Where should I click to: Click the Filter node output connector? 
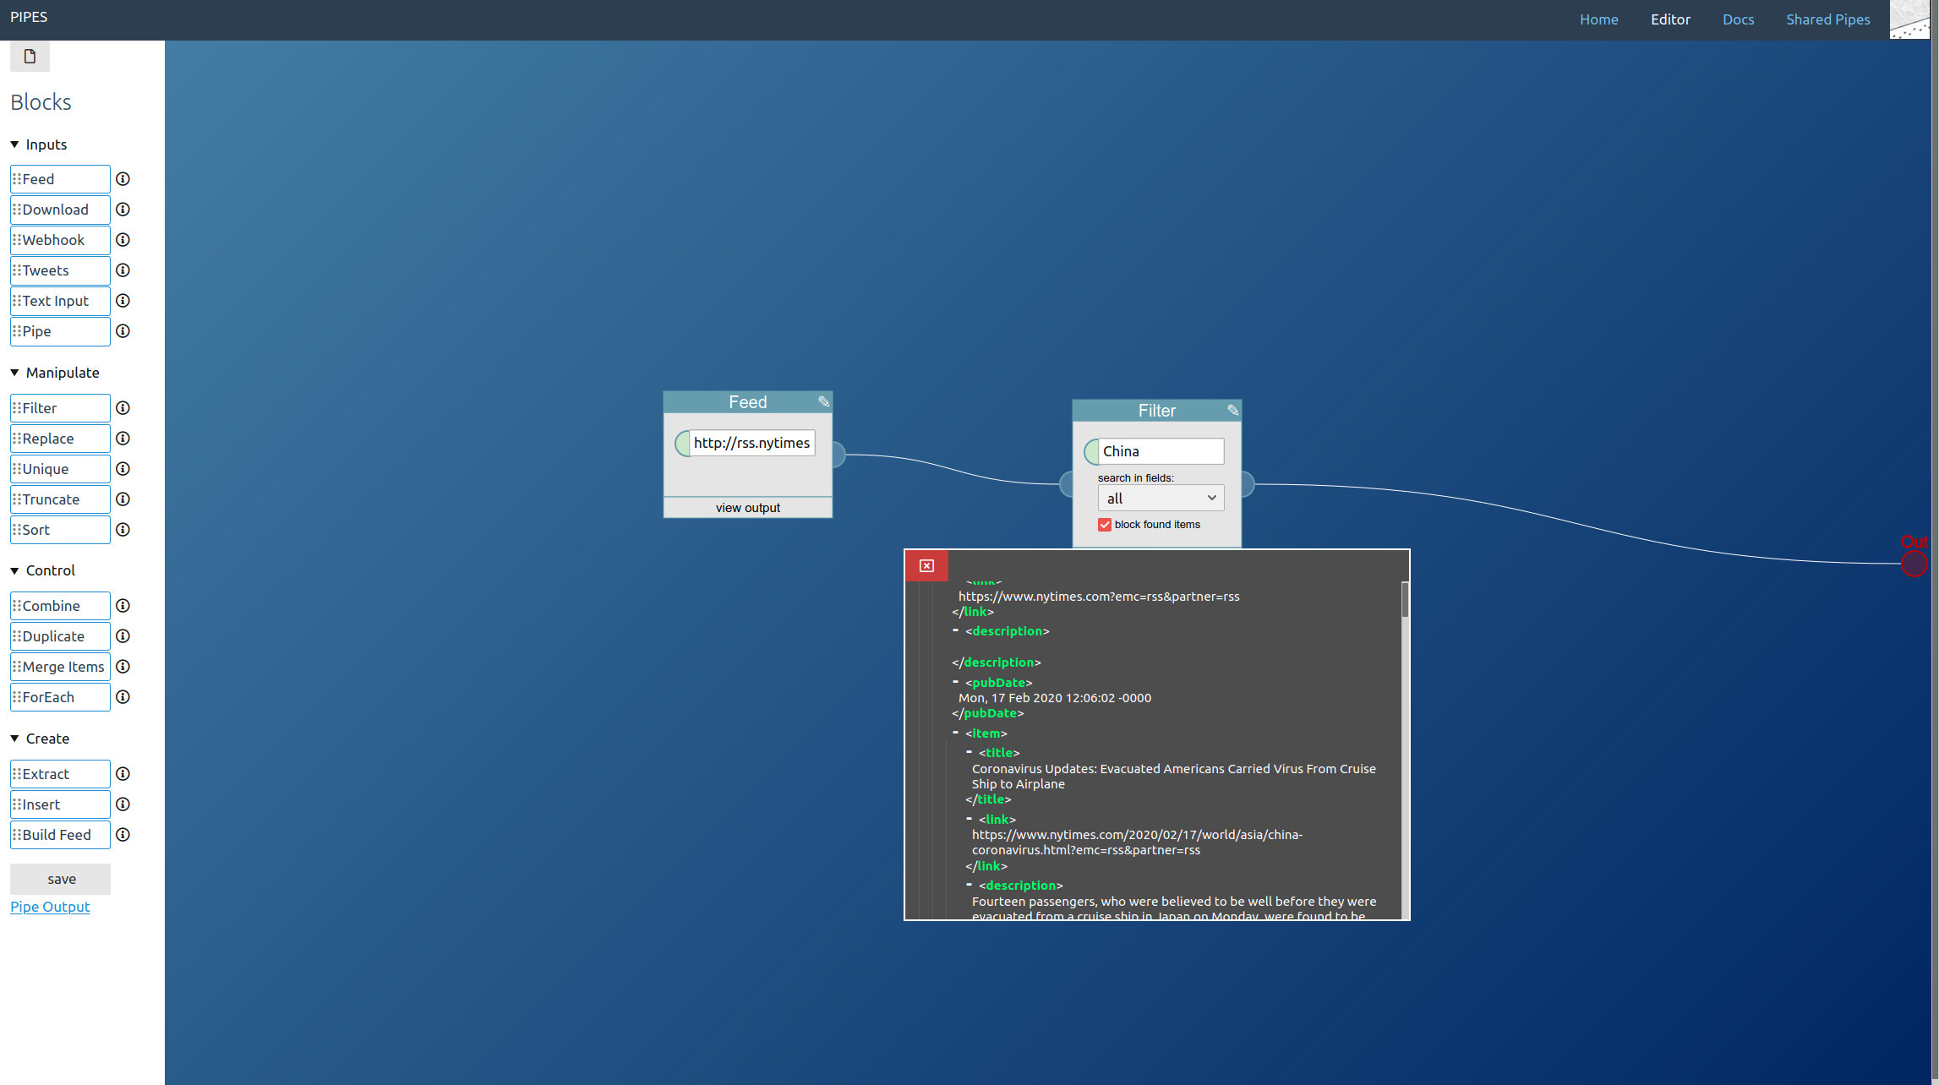(x=1247, y=484)
